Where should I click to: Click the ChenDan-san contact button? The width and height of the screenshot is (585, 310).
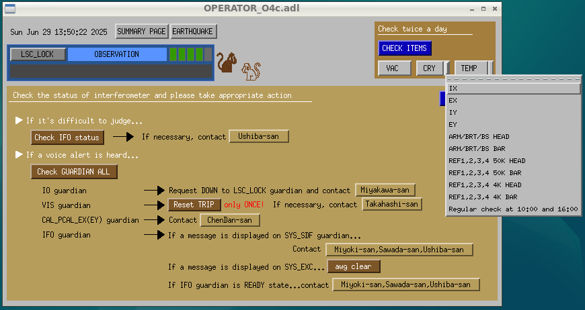click(x=230, y=220)
